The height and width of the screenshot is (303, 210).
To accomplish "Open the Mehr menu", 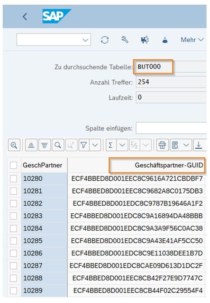I will 192,40.
